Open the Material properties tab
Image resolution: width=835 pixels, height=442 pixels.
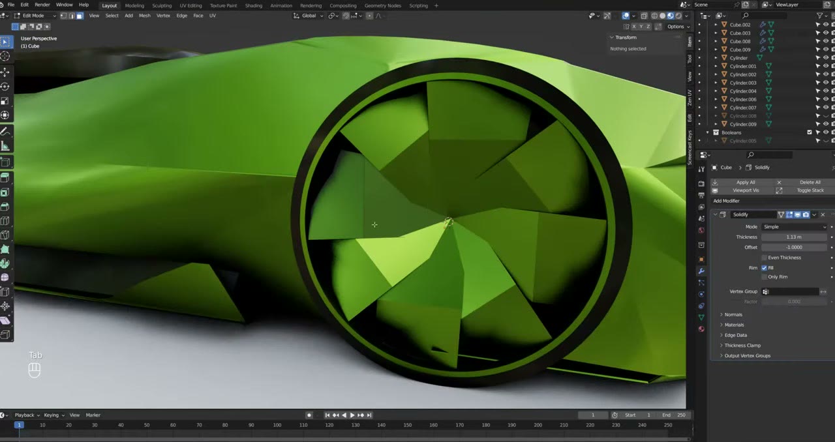[x=701, y=329]
